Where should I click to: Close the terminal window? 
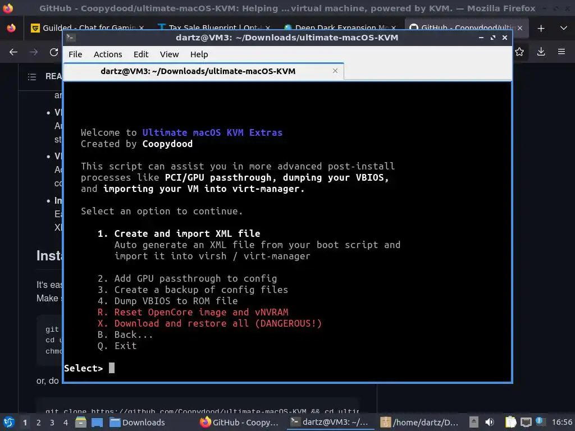click(x=505, y=38)
